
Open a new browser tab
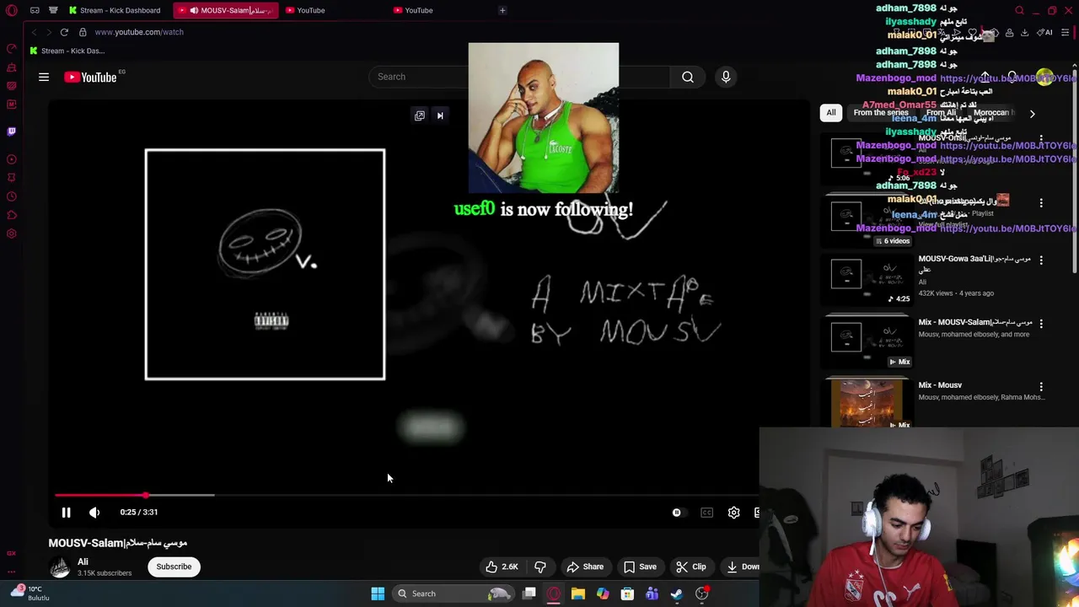[502, 10]
